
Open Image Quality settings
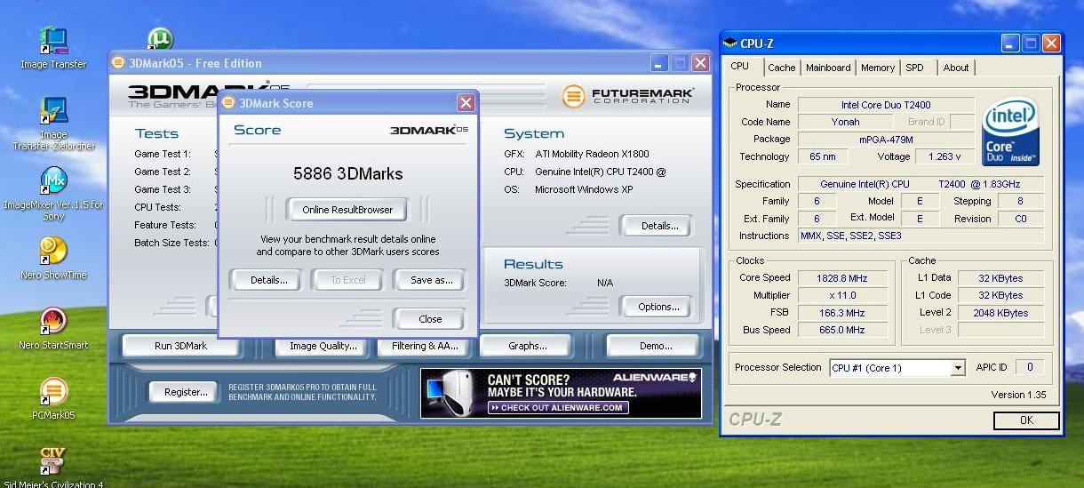(x=323, y=346)
